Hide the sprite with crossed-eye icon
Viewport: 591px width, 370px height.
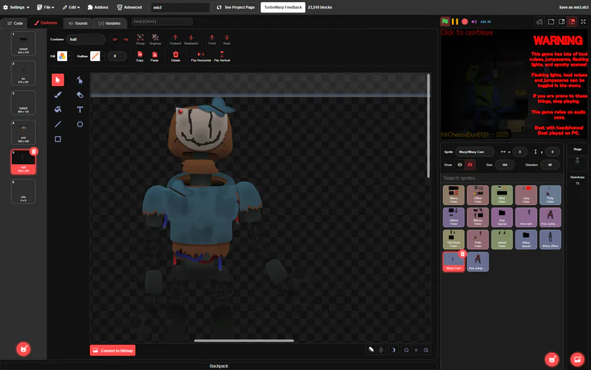[470, 165]
